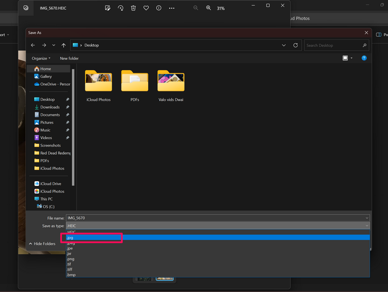The height and width of the screenshot is (292, 388).
Task: Click the heart Favorite icon
Action: pyautogui.click(x=146, y=8)
